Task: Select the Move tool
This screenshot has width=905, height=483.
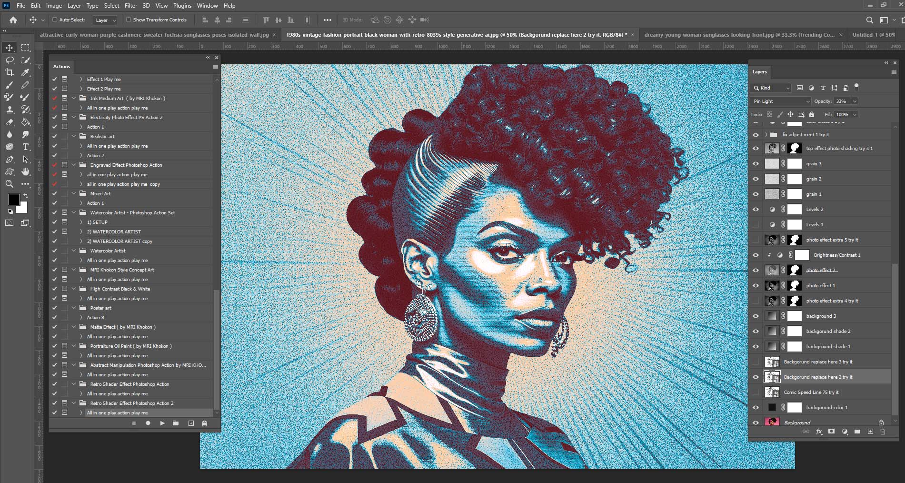Action: coord(9,47)
